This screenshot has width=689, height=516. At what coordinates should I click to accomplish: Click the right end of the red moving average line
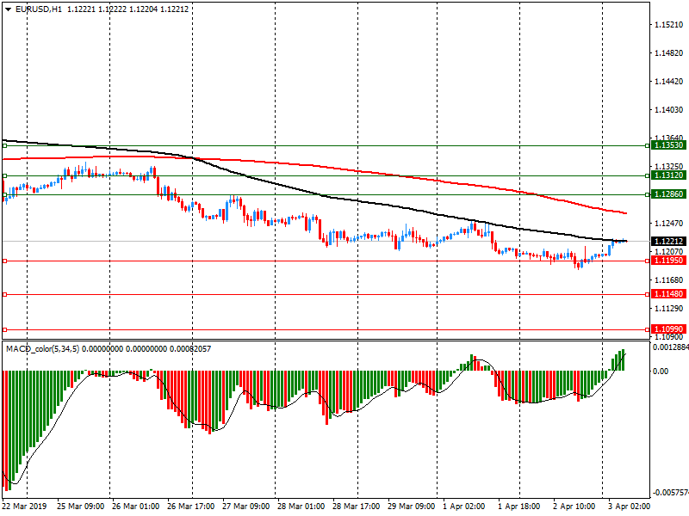tap(624, 212)
